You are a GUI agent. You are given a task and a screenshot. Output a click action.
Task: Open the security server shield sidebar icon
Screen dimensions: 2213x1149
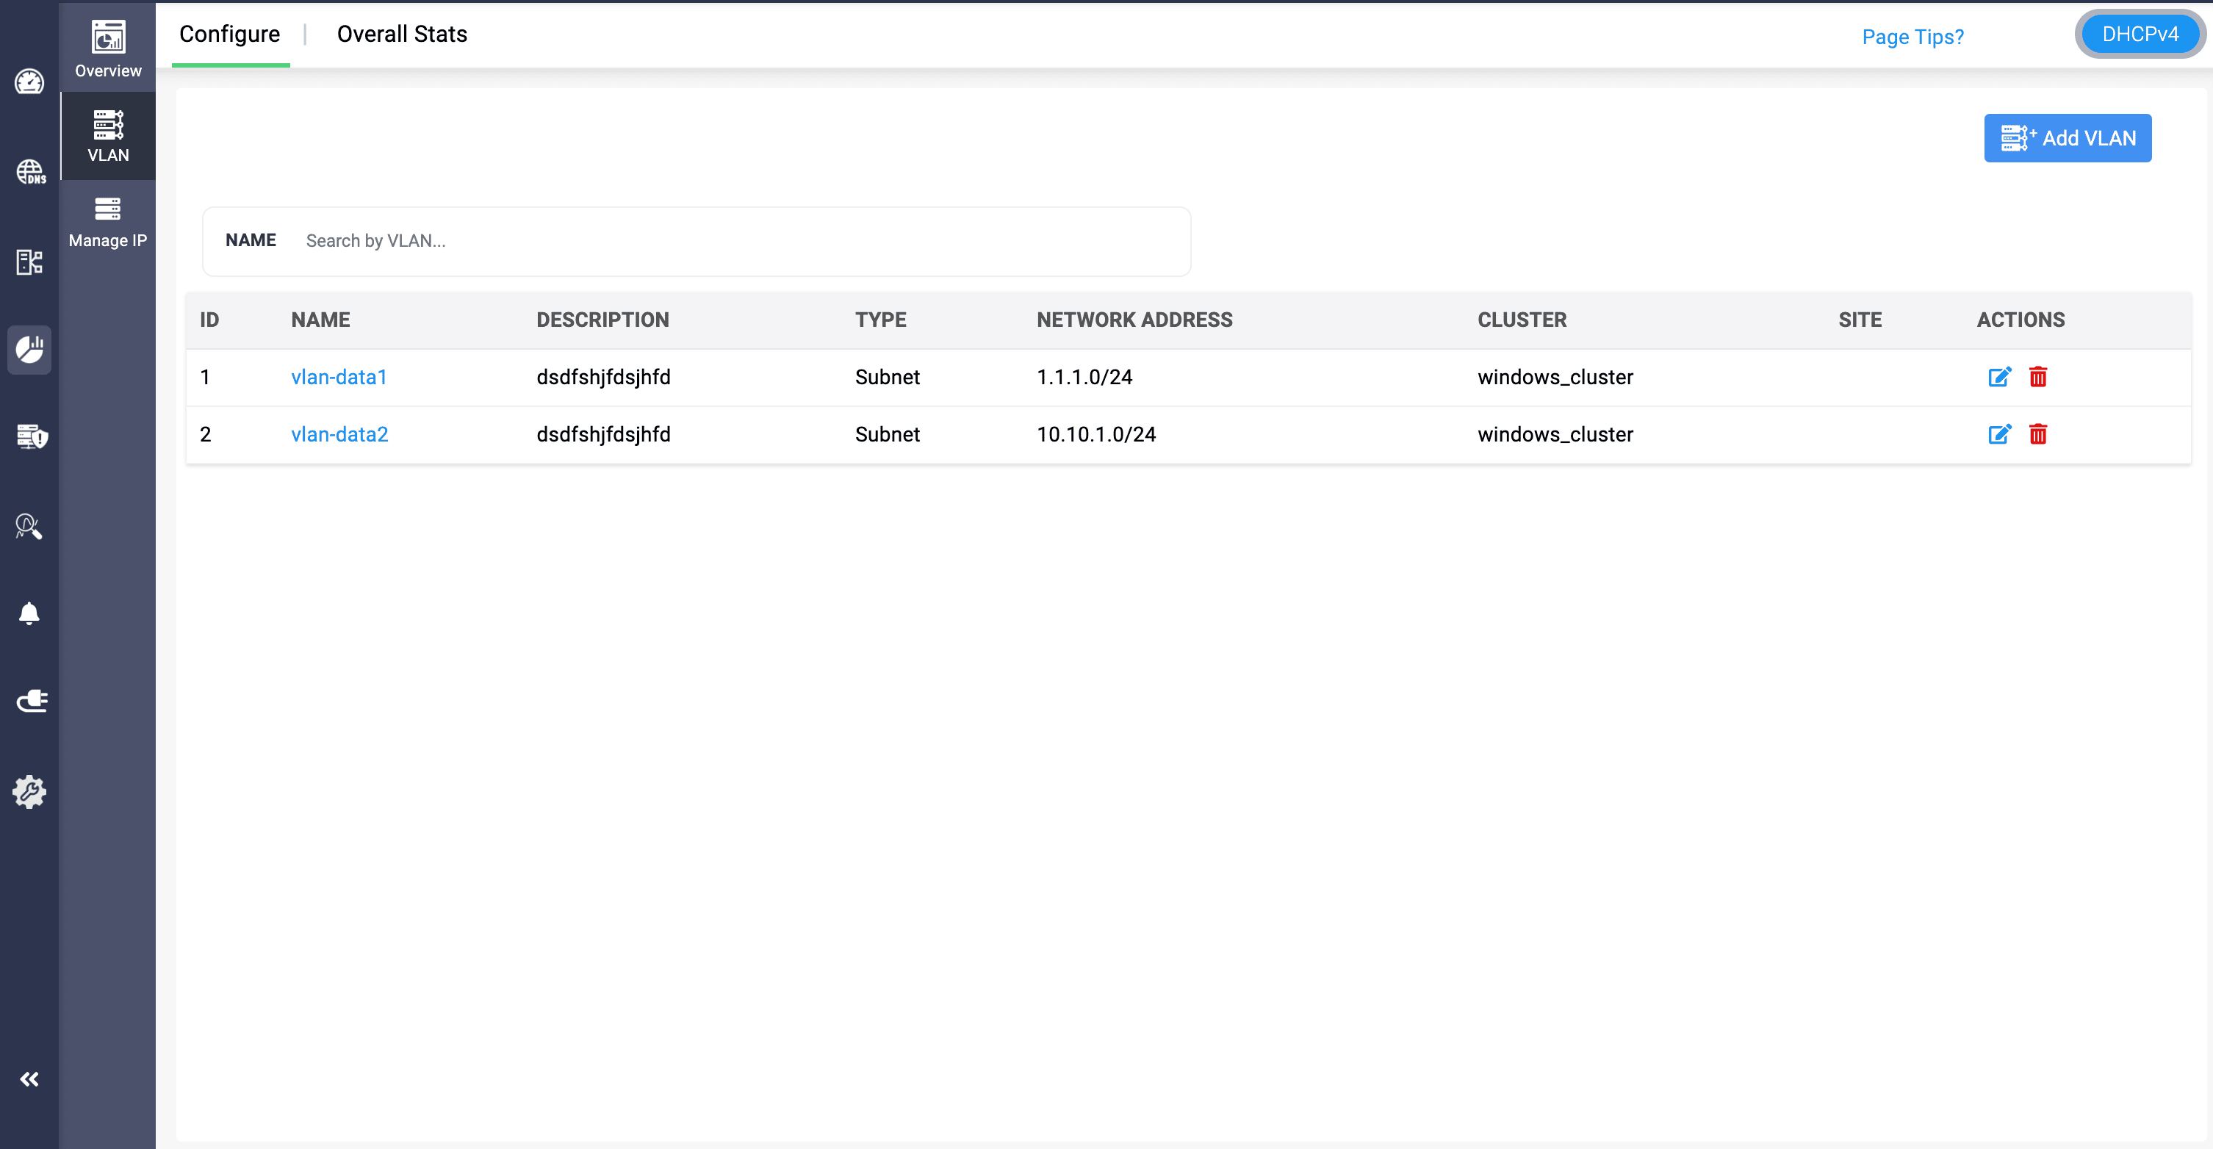click(x=31, y=436)
